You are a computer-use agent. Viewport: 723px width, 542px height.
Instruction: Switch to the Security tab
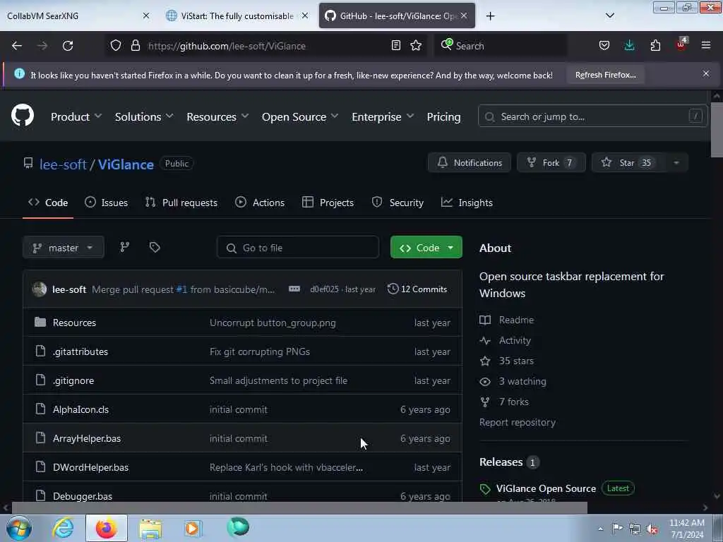tap(398, 203)
